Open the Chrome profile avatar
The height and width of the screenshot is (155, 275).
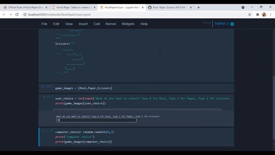pos(264,15)
